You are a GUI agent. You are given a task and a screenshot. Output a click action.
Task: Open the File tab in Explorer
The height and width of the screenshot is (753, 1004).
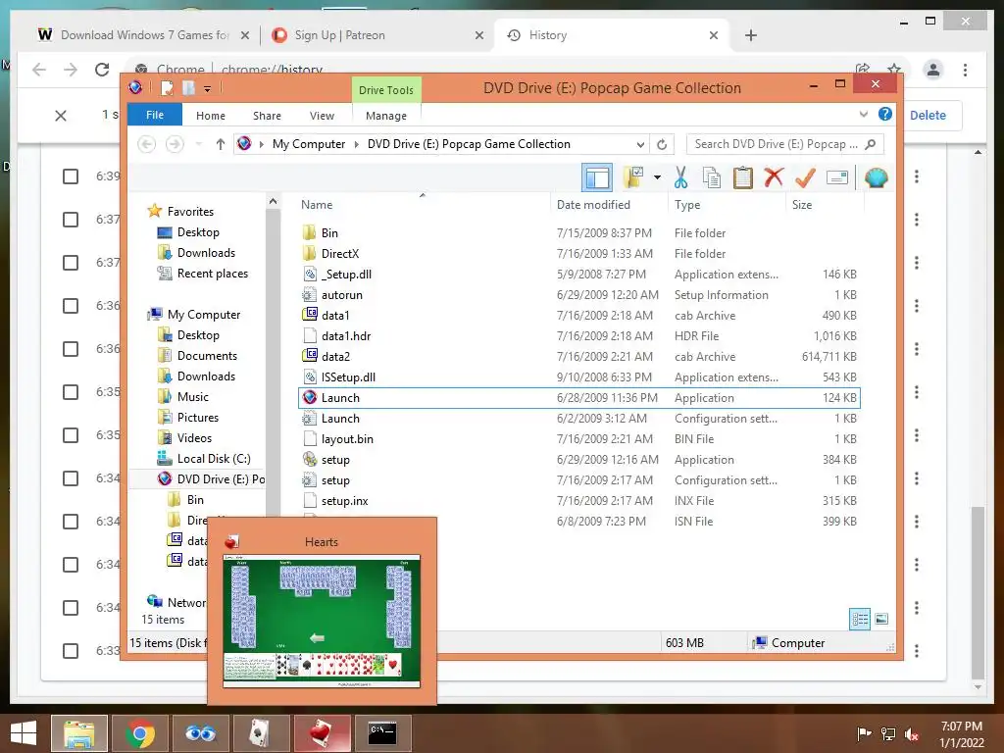(154, 115)
